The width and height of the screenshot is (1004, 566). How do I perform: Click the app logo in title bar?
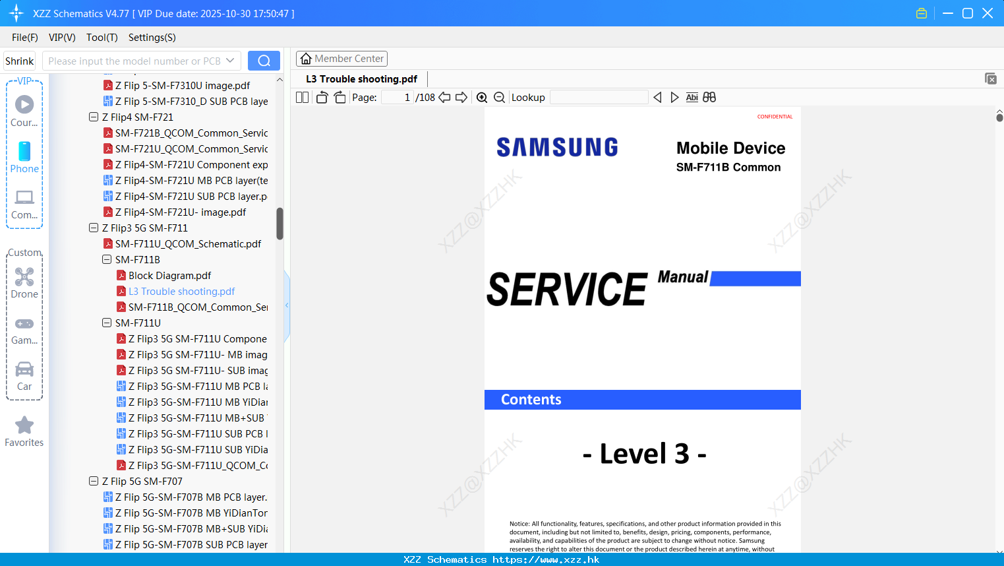pyautogui.click(x=16, y=13)
